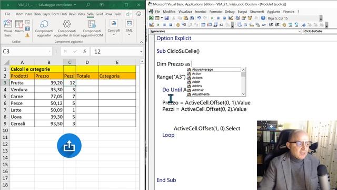Screen dimensions: 337x190
Task: Click the macro security warning icon
Action: click(x=27, y=35)
